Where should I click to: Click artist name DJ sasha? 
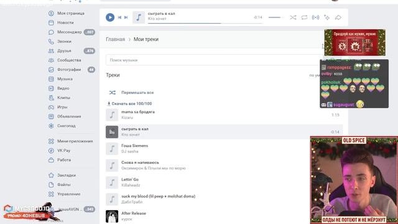pyautogui.click(x=130, y=151)
